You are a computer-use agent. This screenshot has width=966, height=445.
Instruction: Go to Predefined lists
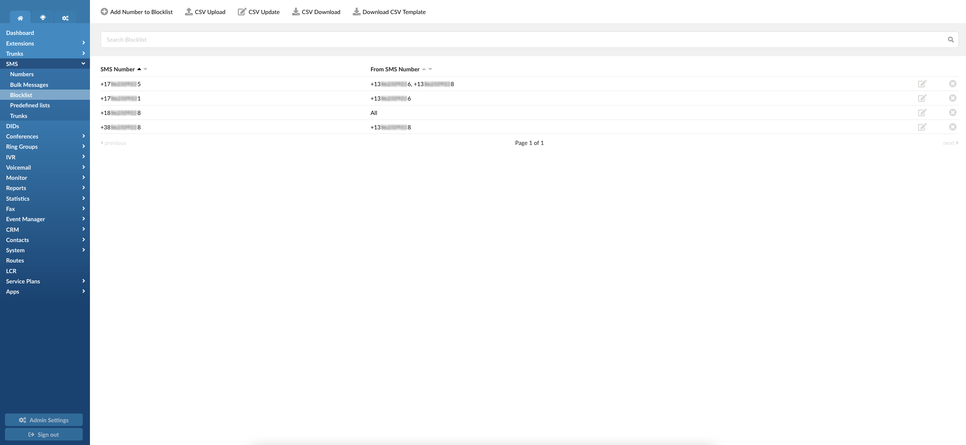(x=30, y=105)
